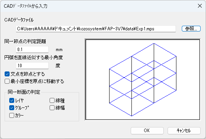This screenshot has width=206, height=139.
Task: Click the CADデータファイル label
Action: [x=19, y=20]
